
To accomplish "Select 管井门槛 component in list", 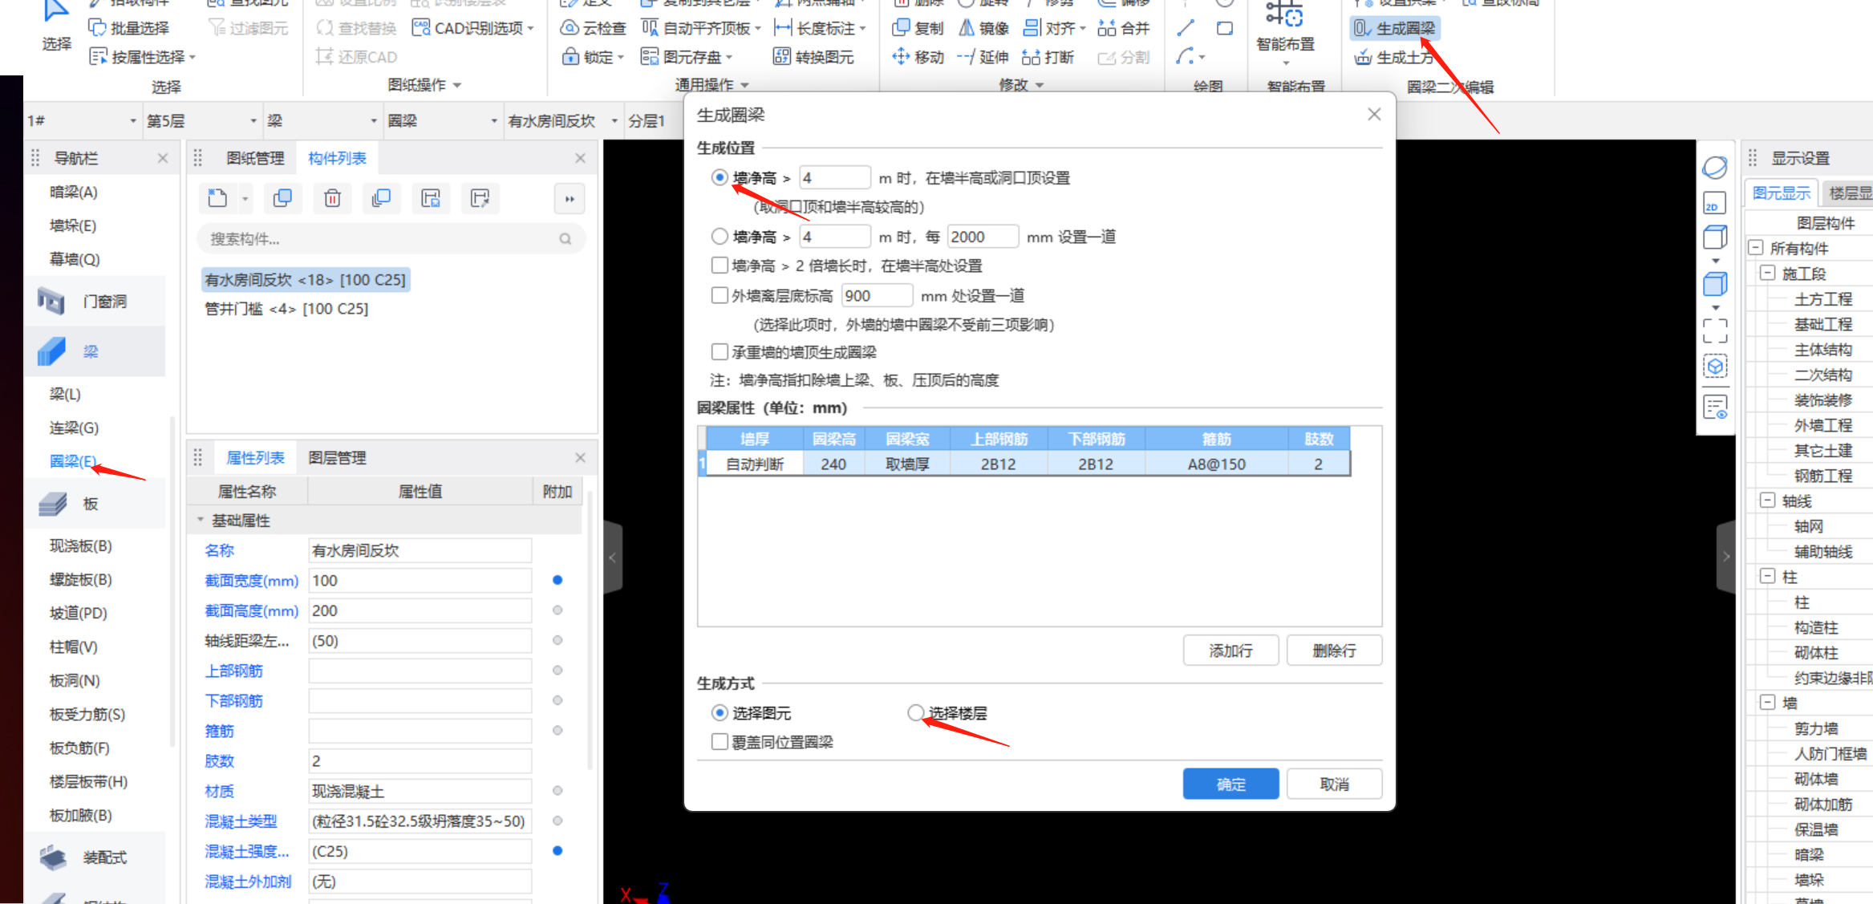I will (x=286, y=309).
